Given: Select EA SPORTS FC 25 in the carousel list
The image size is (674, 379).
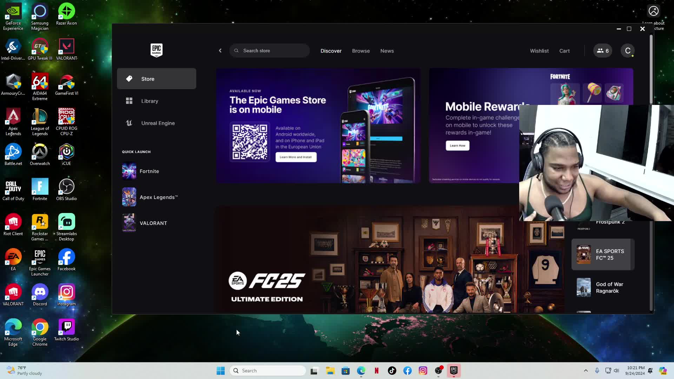Looking at the screenshot, I should [x=603, y=254].
